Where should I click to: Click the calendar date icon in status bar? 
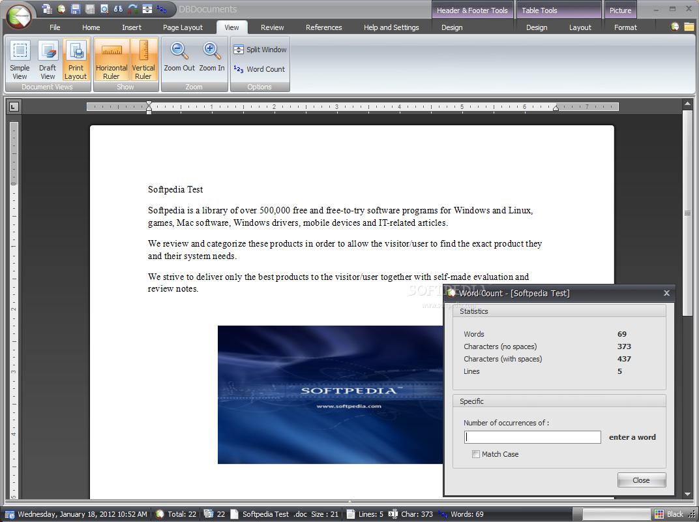[x=10, y=514]
